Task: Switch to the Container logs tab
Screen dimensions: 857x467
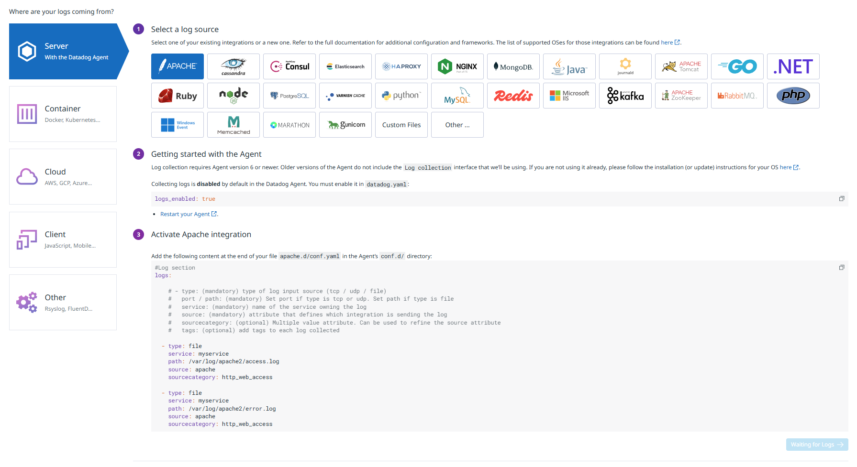Action: coord(63,114)
